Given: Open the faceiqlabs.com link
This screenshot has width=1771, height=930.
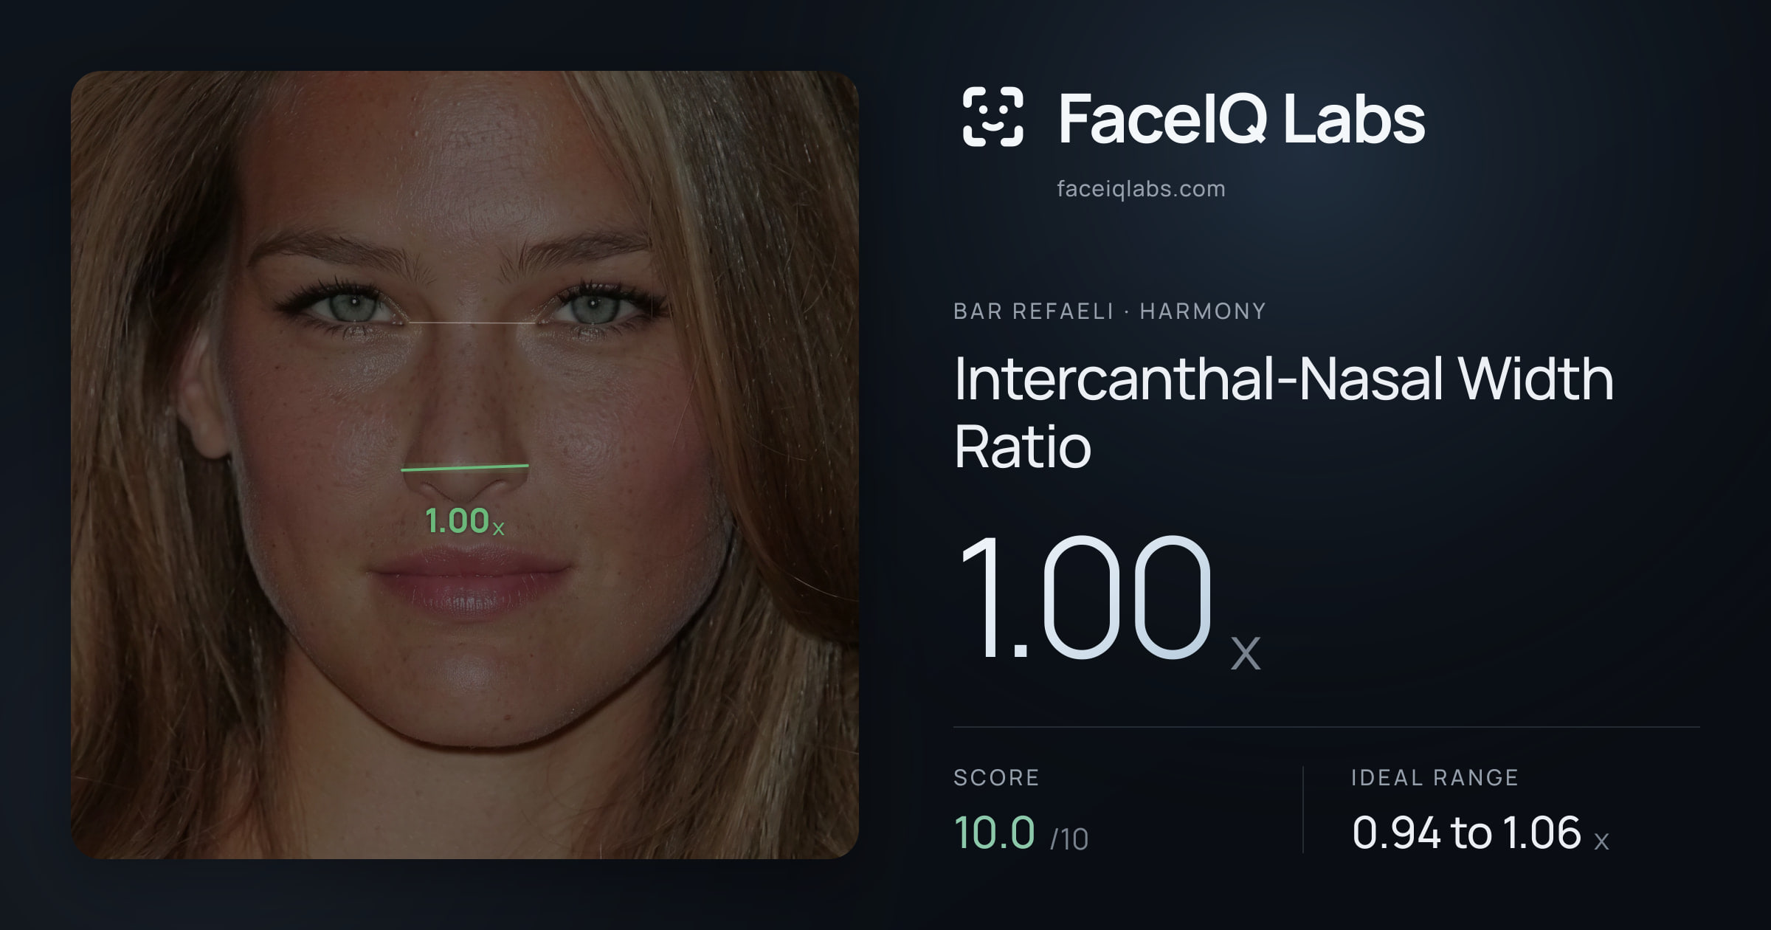Looking at the screenshot, I should [x=1141, y=189].
